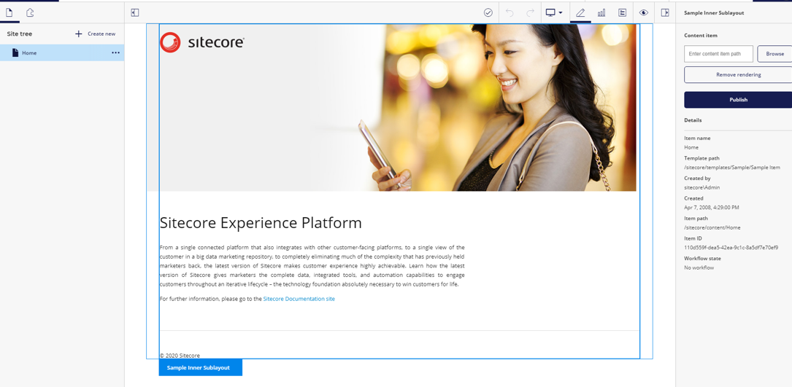Click the Item ID value starting 110d559f
Viewport: 792px width, 387px height.
[x=731, y=247]
